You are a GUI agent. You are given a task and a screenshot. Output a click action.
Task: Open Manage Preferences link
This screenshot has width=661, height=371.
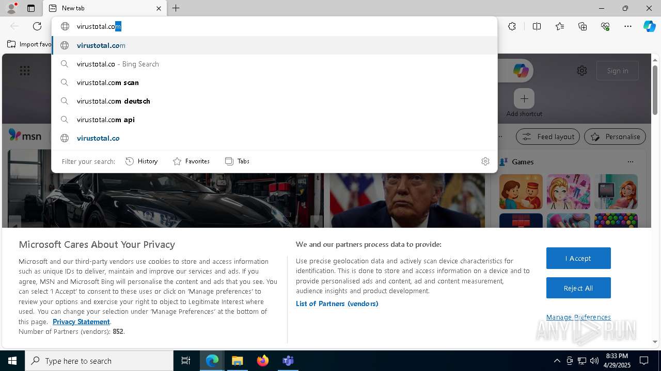578,317
